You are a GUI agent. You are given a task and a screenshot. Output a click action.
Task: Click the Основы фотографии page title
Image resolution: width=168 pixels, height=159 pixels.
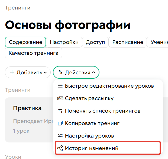pos(68,26)
